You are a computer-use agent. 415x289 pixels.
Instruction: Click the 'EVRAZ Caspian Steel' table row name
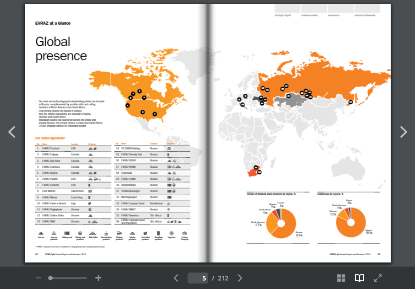click(133, 203)
